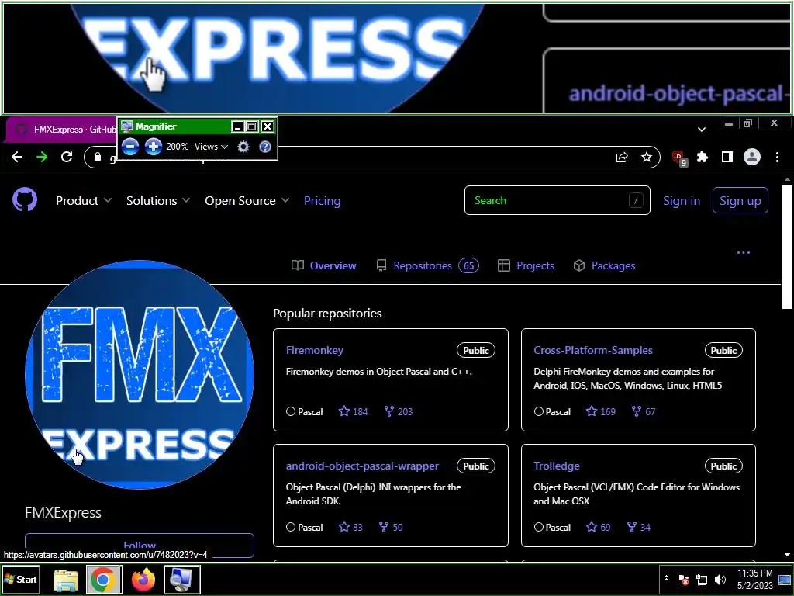Viewport: 794px width, 596px height.
Task: Click Chrome address bar
Action: 371,157
